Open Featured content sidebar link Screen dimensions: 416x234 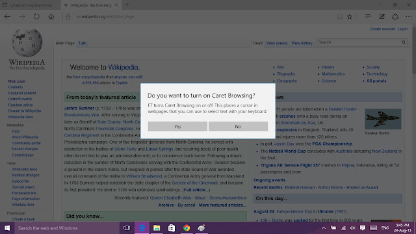pyautogui.click(x=22, y=93)
